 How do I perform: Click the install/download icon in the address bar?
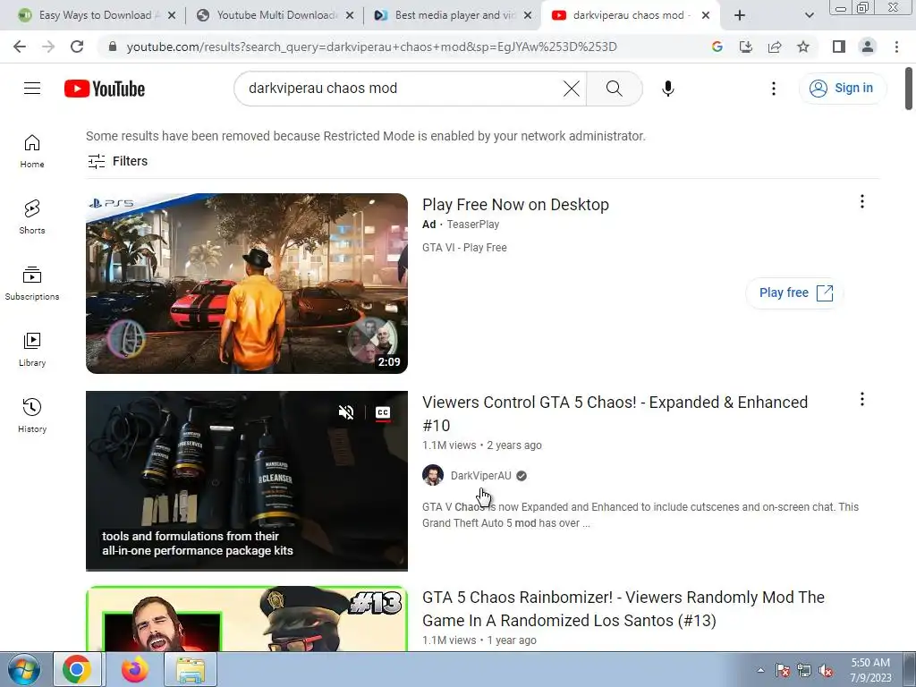(x=746, y=47)
